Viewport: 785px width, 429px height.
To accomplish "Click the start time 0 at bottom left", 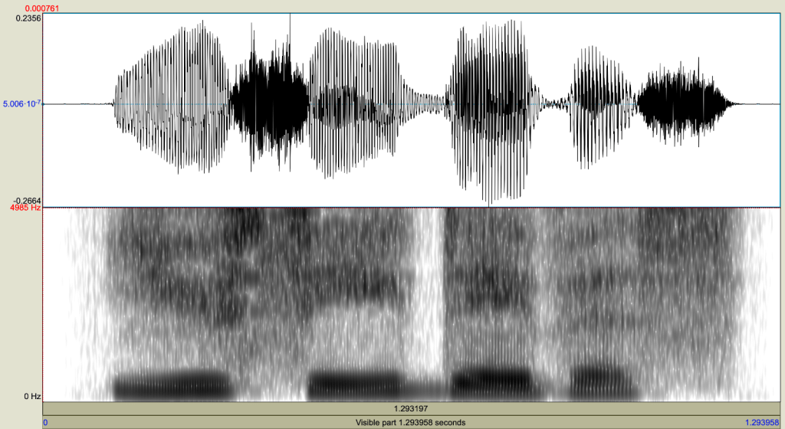I will 47,422.
